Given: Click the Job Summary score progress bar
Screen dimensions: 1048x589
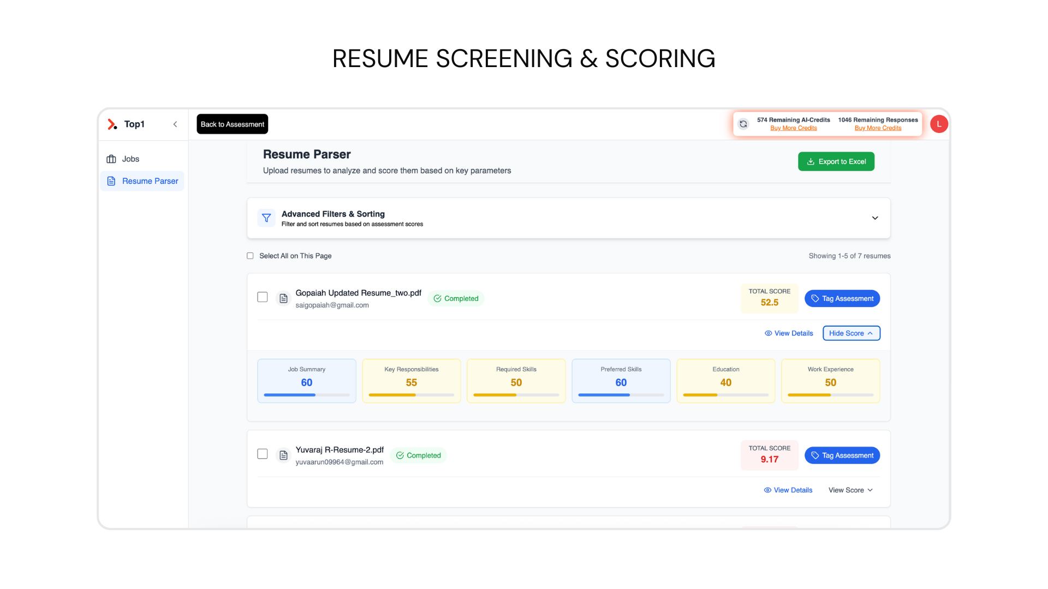Looking at the screenshot, I should [x=306, y=395].
